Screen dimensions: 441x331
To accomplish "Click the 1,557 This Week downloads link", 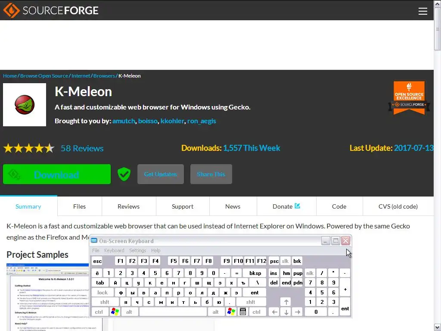I will (x=252, y=148).
